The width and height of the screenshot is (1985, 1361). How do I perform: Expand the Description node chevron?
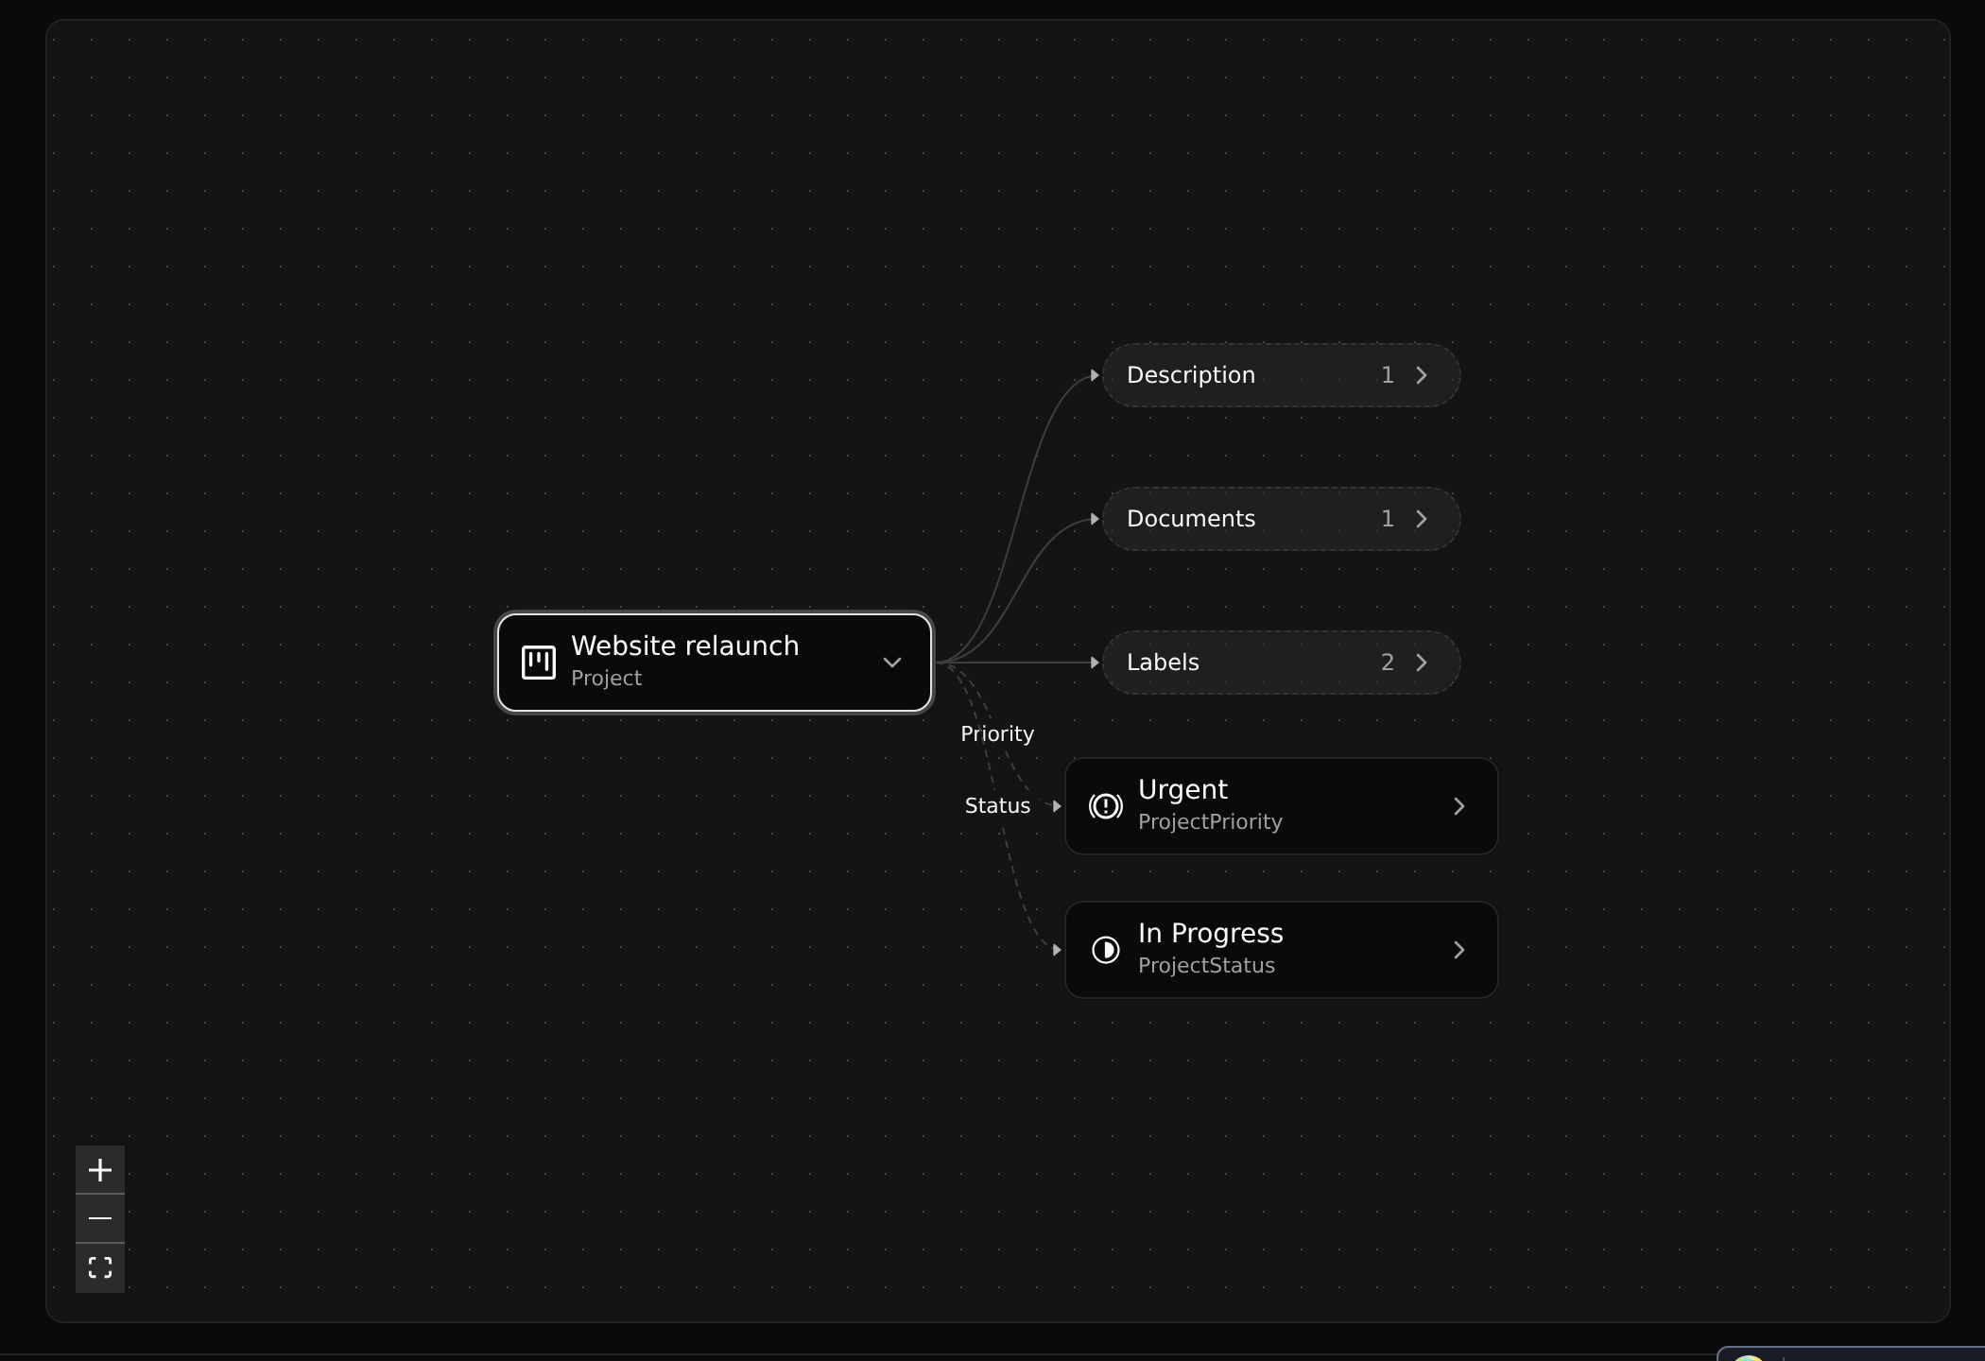pyautogui.click(x=1422, y=375)
